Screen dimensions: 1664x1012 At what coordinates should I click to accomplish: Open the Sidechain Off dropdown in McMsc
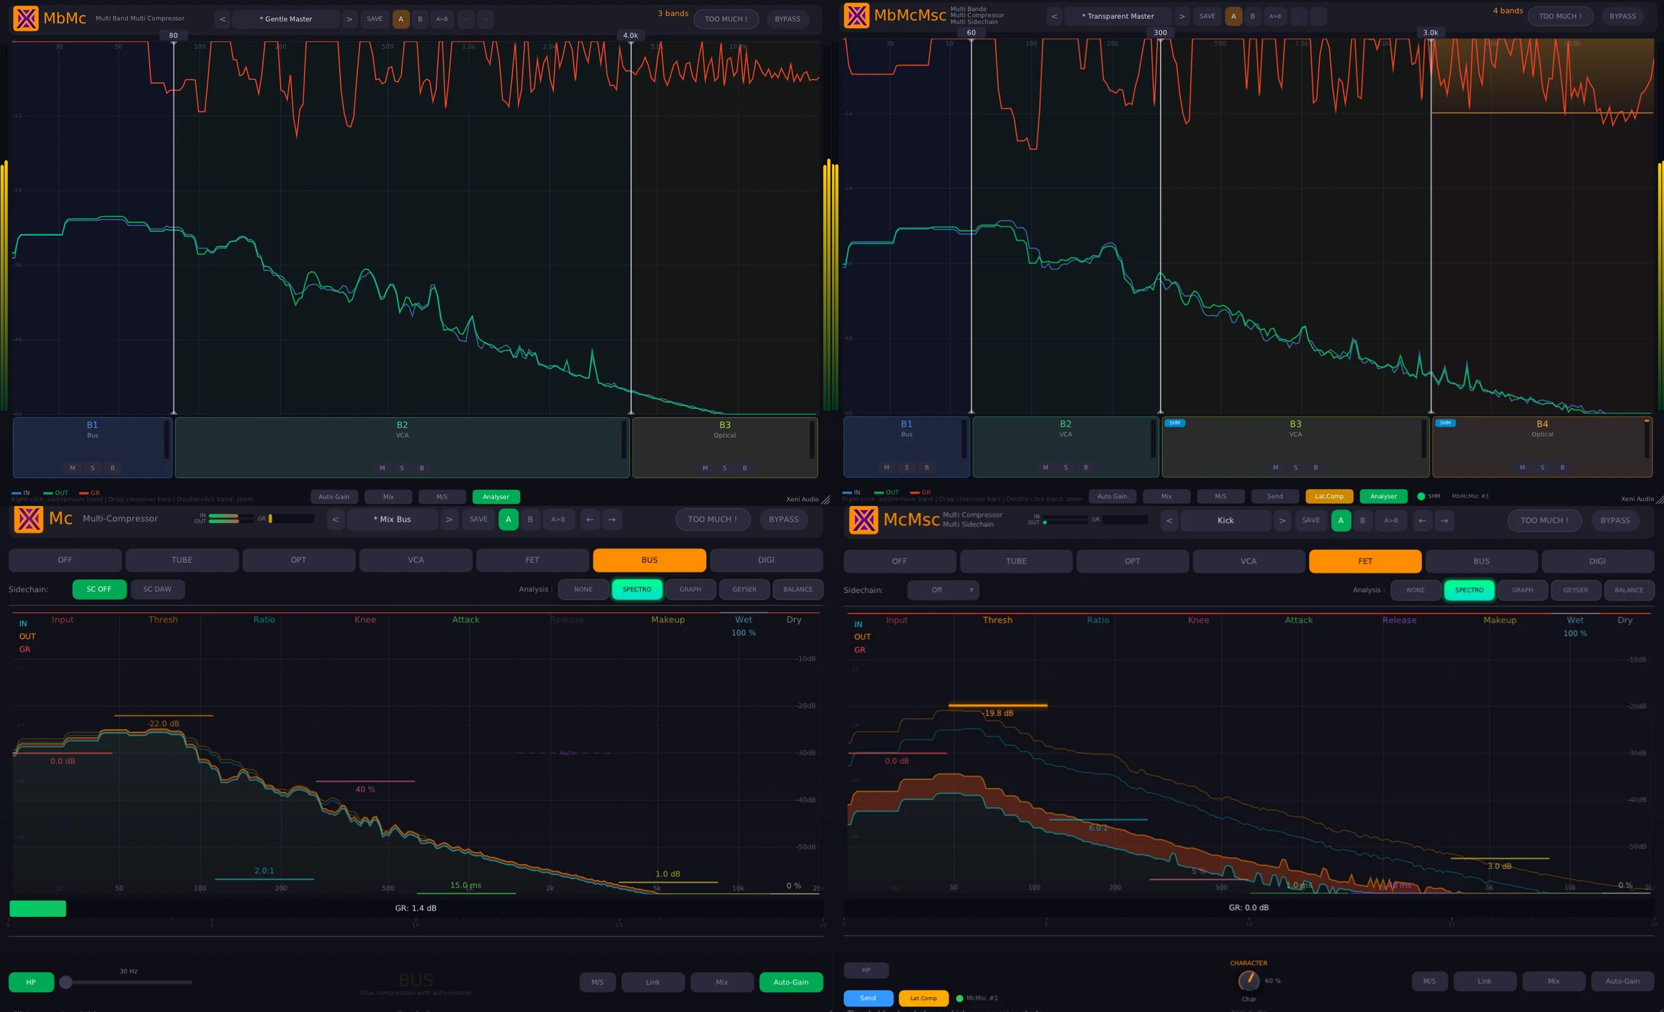(x=943, y=590)
